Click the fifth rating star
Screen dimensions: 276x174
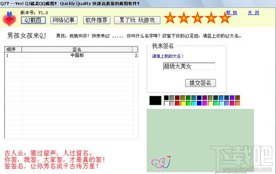tap(225, 18)
